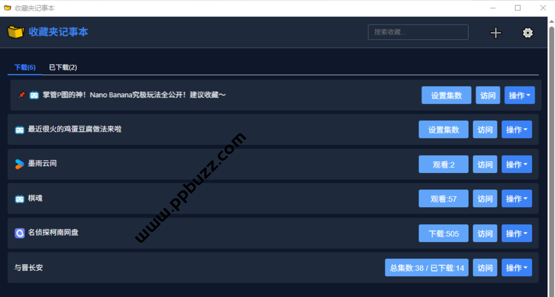Click the red pin icon on first entry

click(22, 95)
